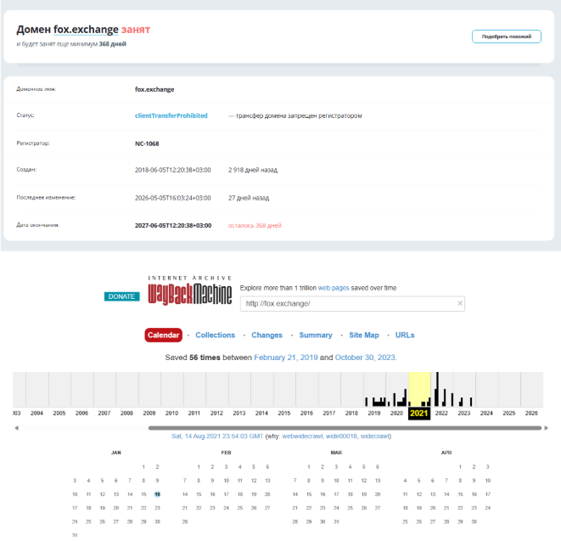
Task: Click the timeline scroll left arrow
Action: 16,428
